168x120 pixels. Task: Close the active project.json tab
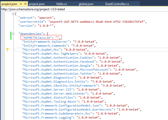pos(25,4)
